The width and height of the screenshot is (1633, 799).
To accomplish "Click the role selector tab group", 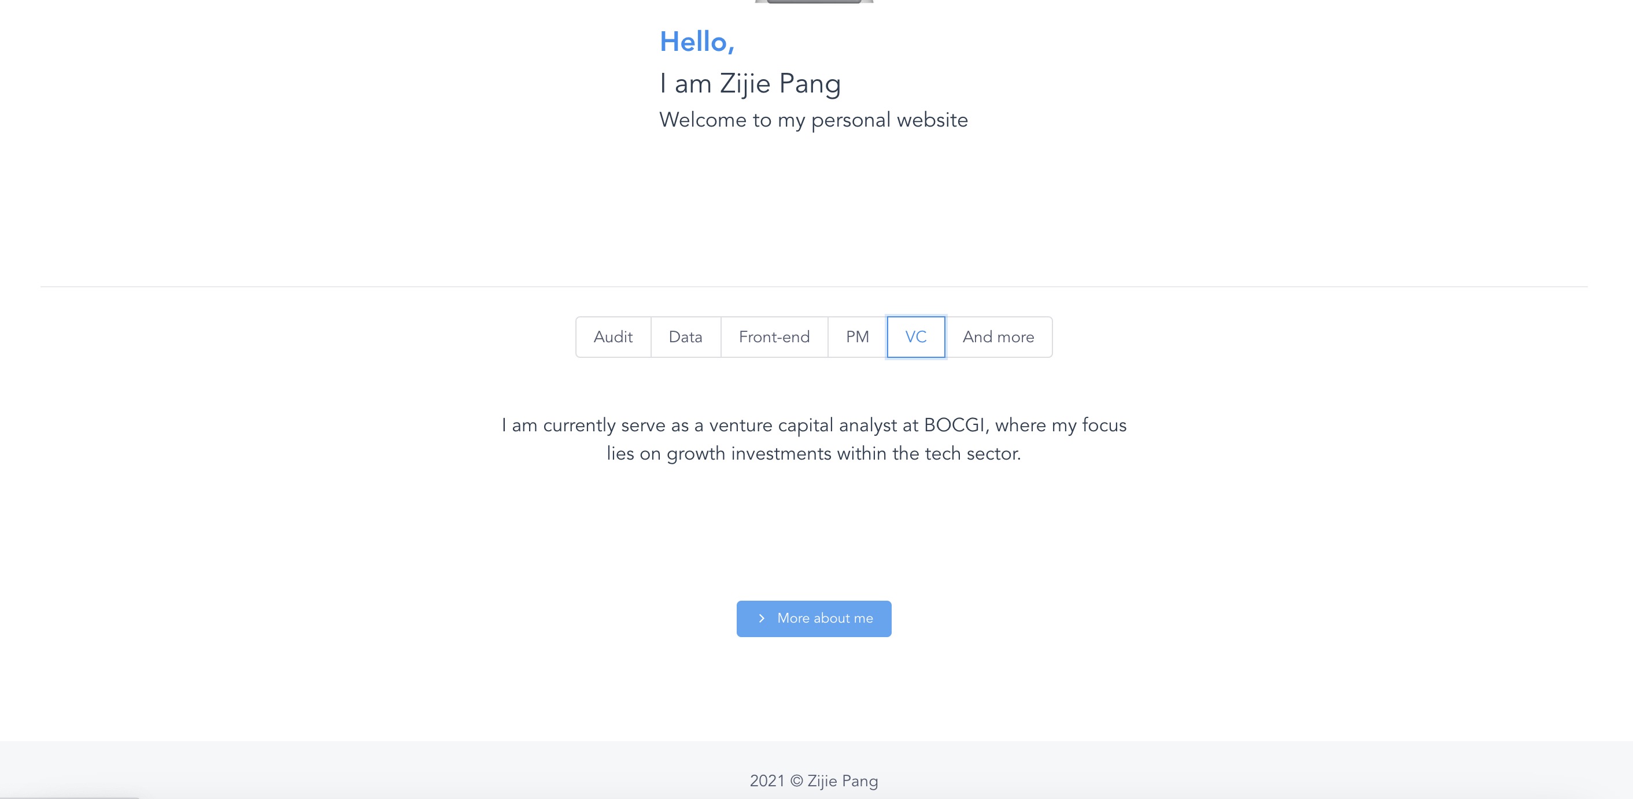I will click(814, 337).
